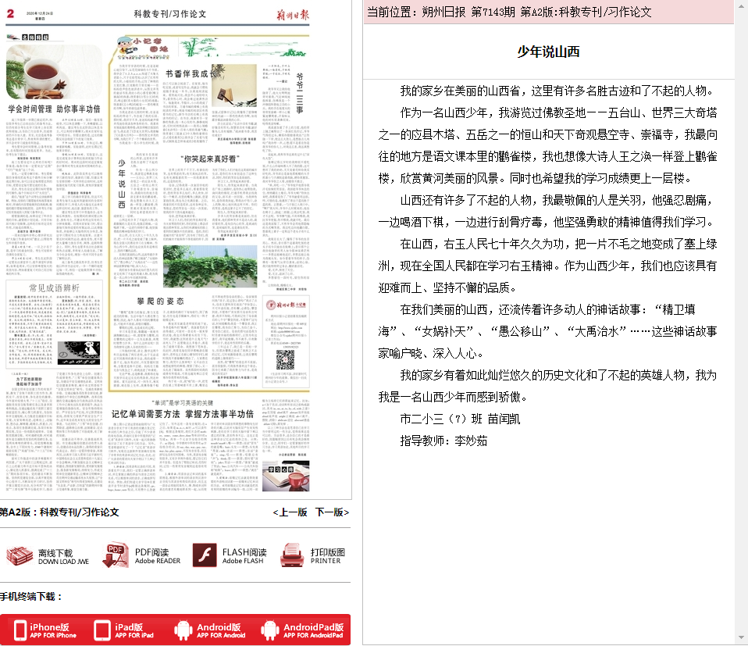Click the 手机终端下载： label
The width and height of the screenshot is (748, 646).
click(x=31, y=597)
